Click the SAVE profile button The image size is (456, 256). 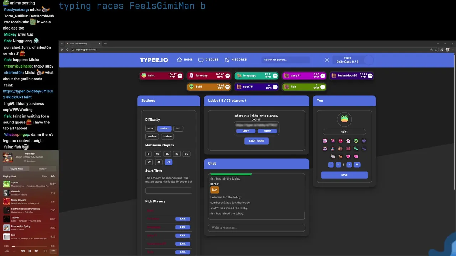[x=344, y=175]
